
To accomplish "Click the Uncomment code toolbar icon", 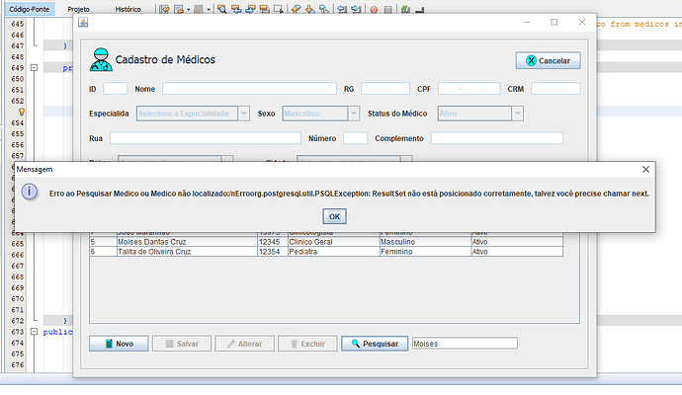I will [419, 10].
